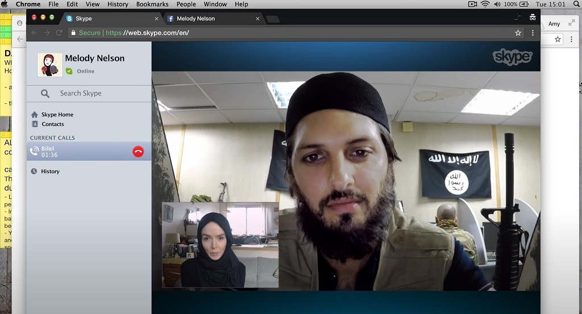This screenshot has height=314, width=582.
Task: Click the self-view video thumbnail
Action: pyautogui.click(x=221, y=245)
